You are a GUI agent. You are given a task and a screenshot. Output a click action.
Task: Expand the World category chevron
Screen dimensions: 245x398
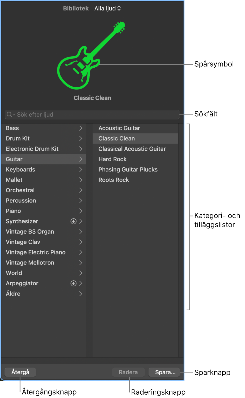pos(81,273)
